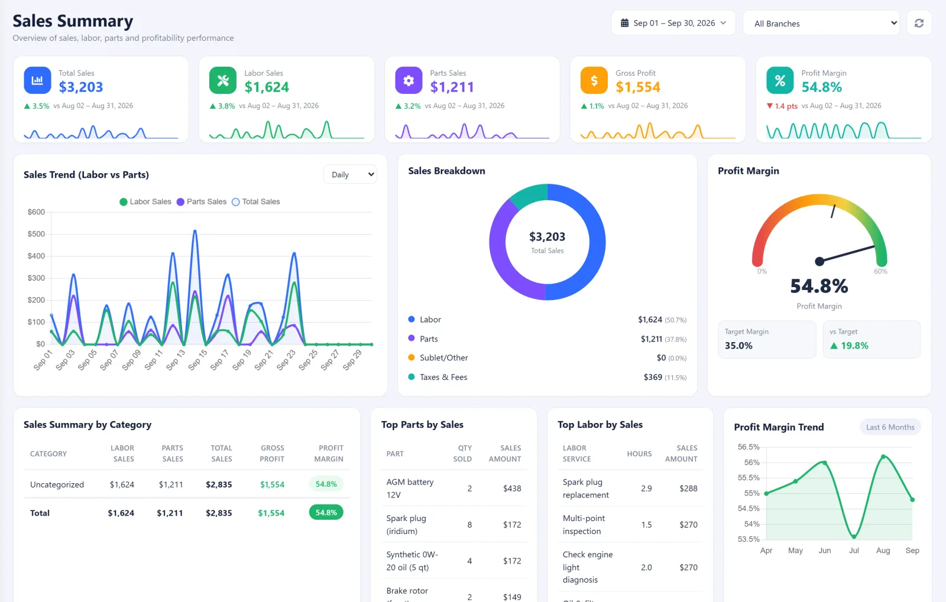Click the Profit Margin card sparkline
Viewport: 946px width, 602px height.
click(844, 130)
